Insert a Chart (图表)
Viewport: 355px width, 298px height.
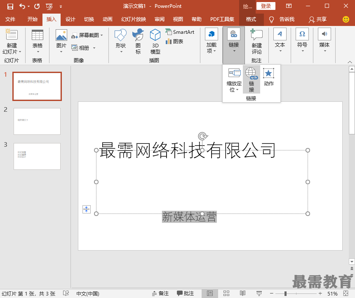(x=174, y=41)
